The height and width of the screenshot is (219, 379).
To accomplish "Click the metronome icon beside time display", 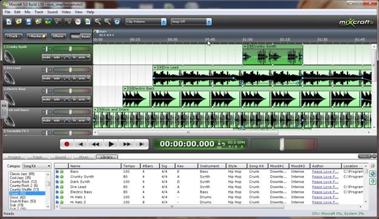I will click(x=219, y=144).
